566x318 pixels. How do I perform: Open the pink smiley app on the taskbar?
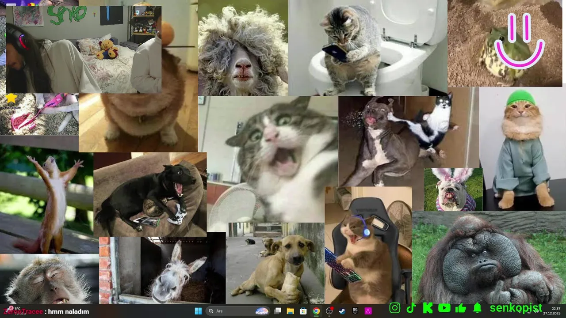368,311
